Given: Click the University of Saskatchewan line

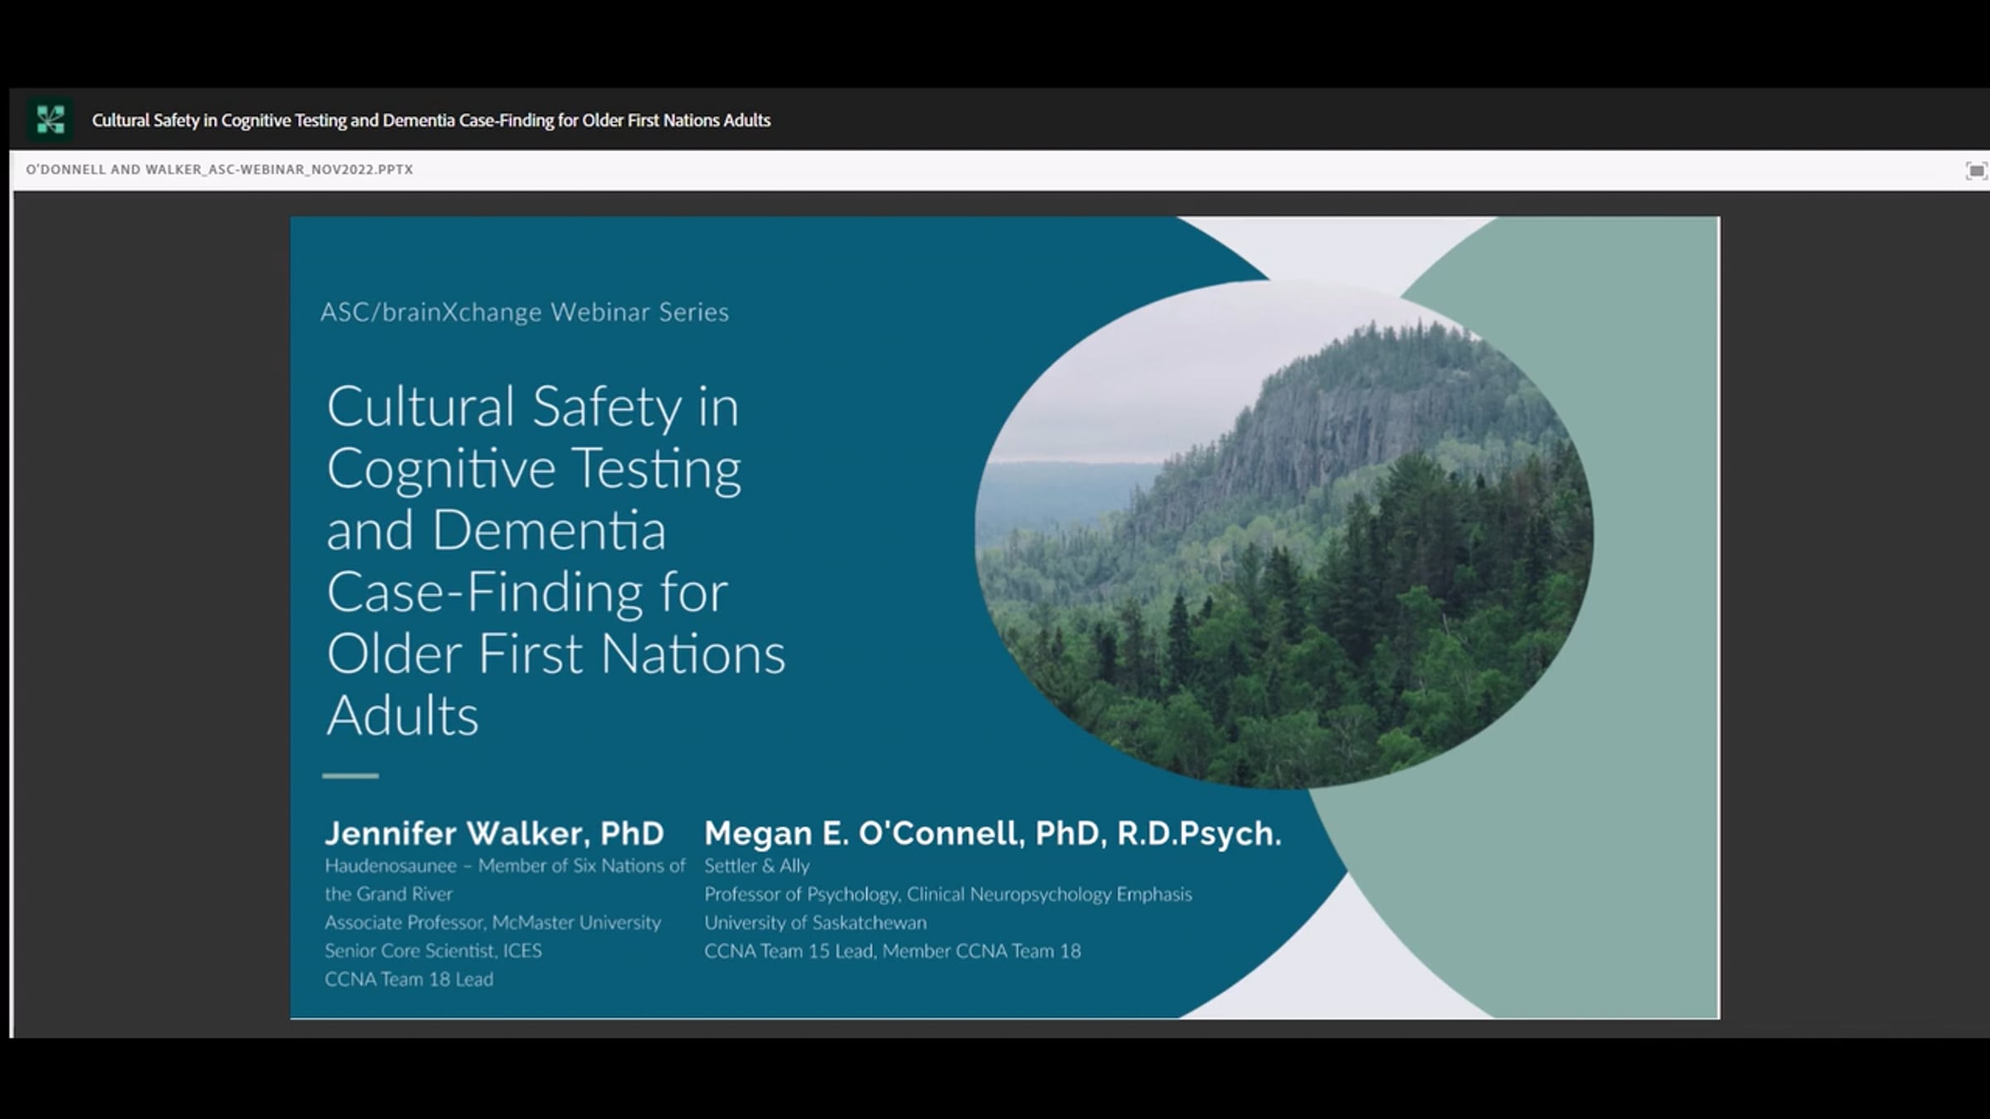Looking at the screenshot, I should pyautogui.click(x=816, y=923).
